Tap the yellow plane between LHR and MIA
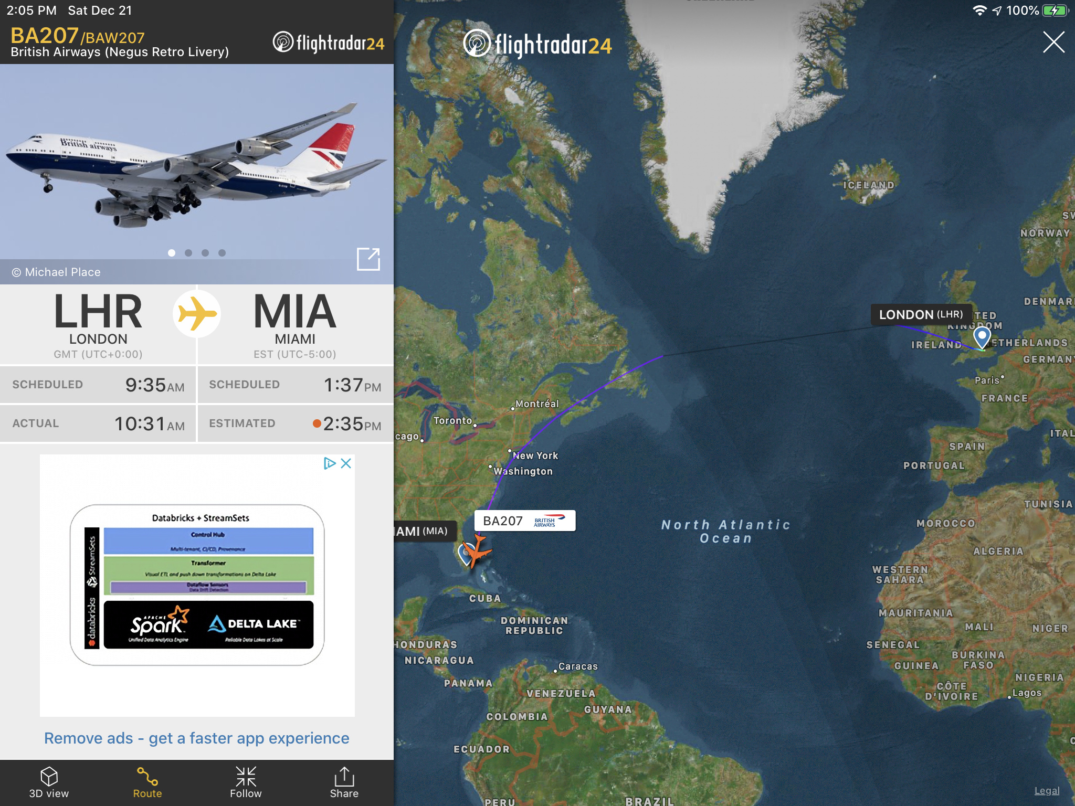Image resolution: width=1075 pixels, height=806 pixels. 197,314
